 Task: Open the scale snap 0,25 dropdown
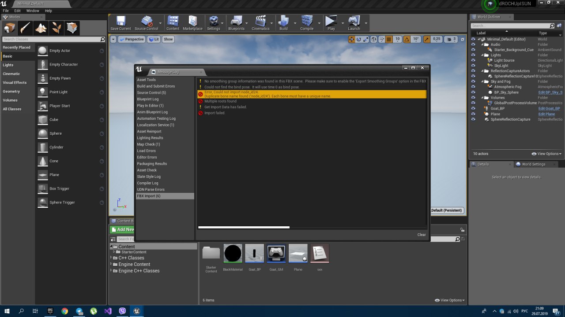[x=437, y=39]
